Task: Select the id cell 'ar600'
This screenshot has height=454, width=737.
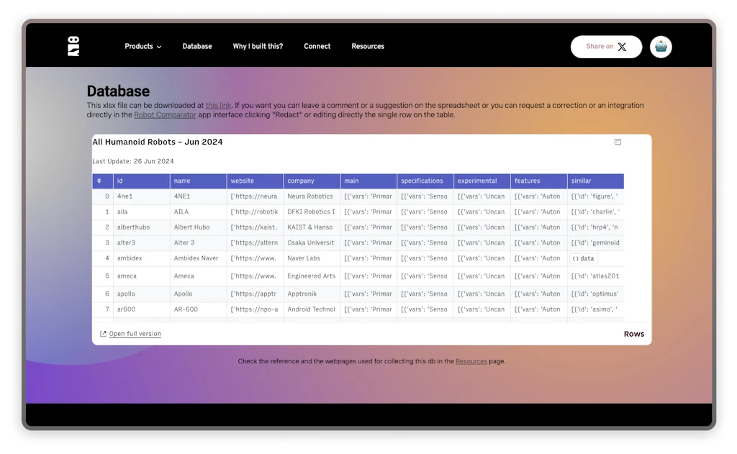Action: coord(142,309)
